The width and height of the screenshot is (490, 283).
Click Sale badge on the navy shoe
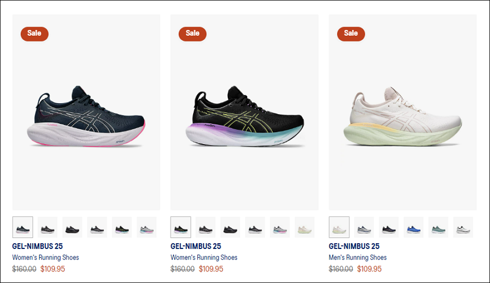(35, 33)
